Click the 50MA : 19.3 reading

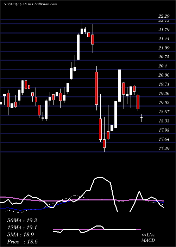click(22, 221)
